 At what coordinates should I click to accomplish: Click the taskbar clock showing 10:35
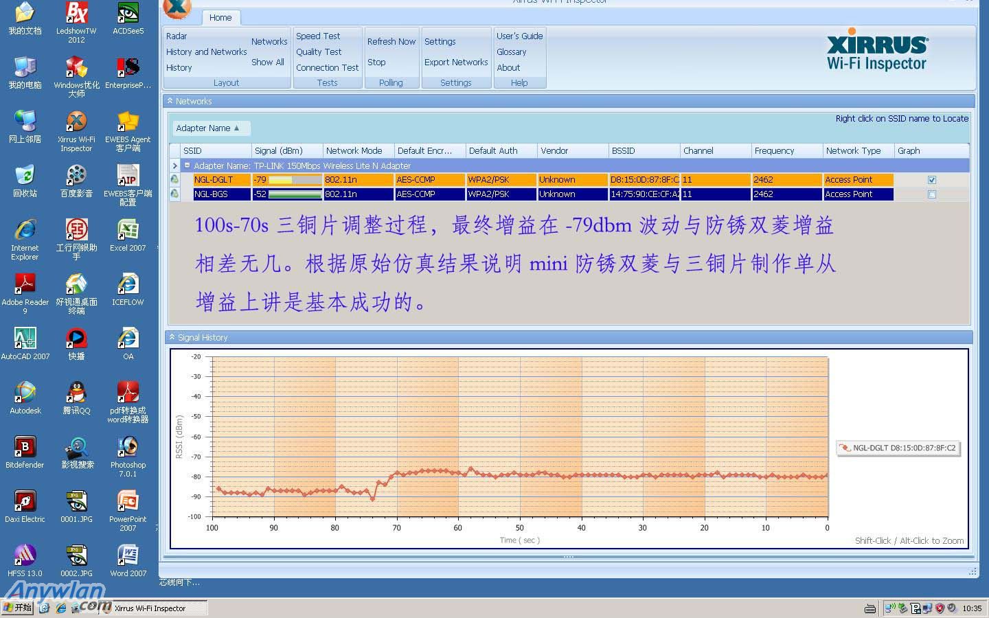coord(972,608)
